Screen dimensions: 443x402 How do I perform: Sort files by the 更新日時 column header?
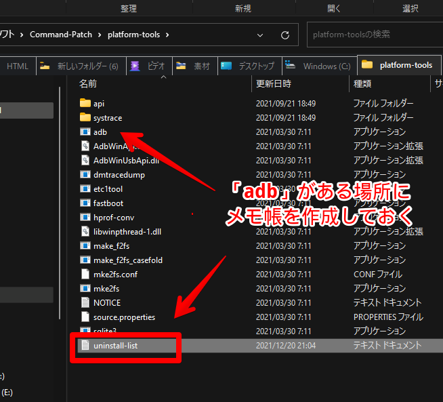click(273, 83)
